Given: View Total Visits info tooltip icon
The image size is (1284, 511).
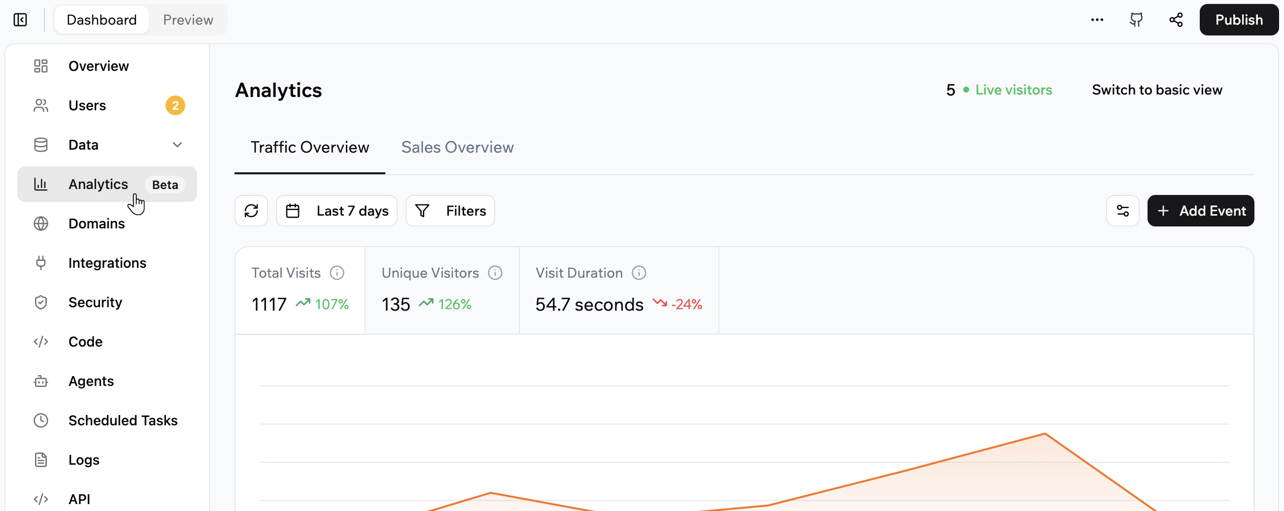Looking at the screenshot, I should click(x=337, y=273).
